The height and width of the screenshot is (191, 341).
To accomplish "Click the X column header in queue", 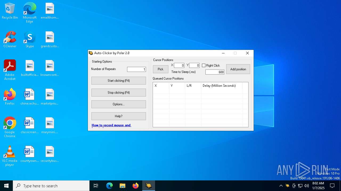I will tap(161, 86).
